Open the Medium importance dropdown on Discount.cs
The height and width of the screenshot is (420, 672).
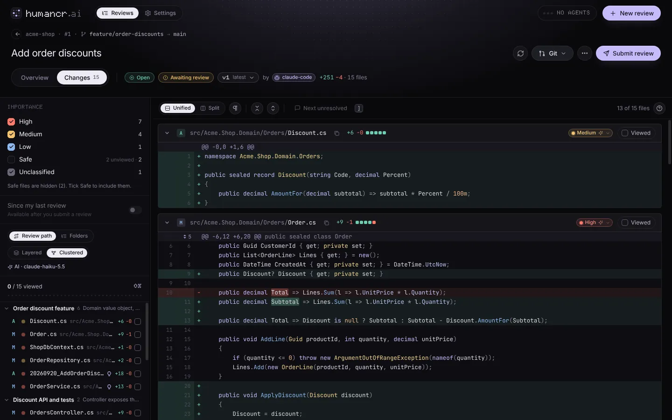pos(590,133)
